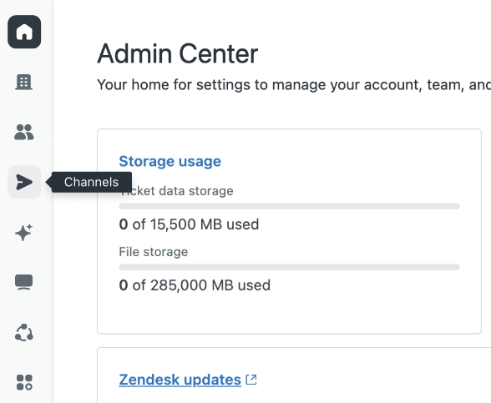Click the external-link icon beside Zendesk updates

251,380
